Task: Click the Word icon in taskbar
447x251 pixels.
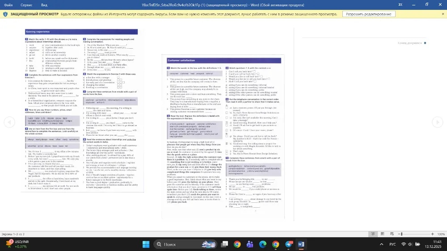Action: pos(301,244)
